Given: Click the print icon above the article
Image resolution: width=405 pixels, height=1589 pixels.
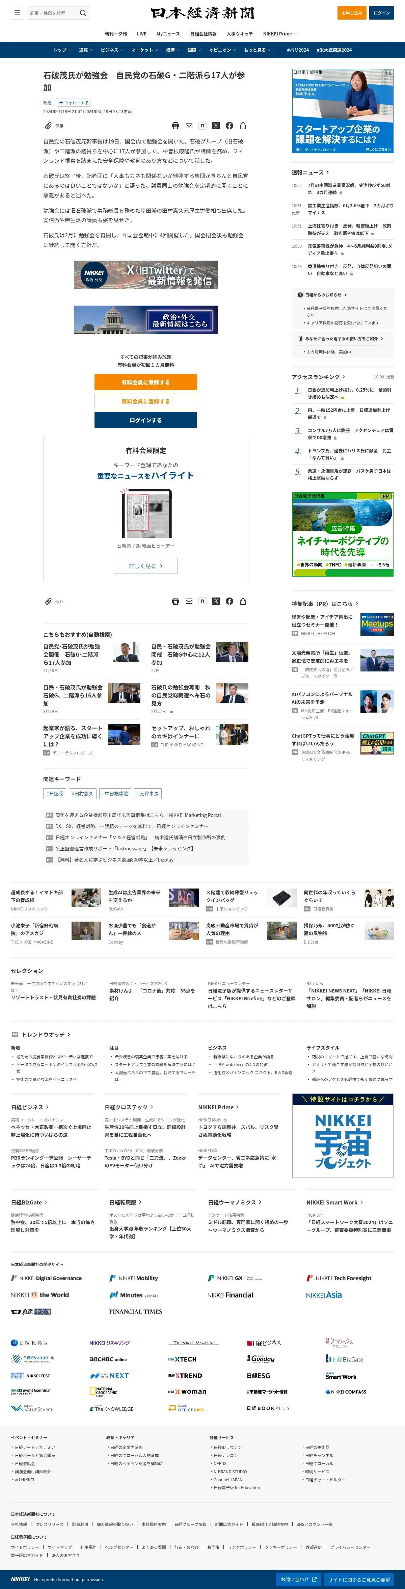Looking at the screenshot, I should coord(175,126).
